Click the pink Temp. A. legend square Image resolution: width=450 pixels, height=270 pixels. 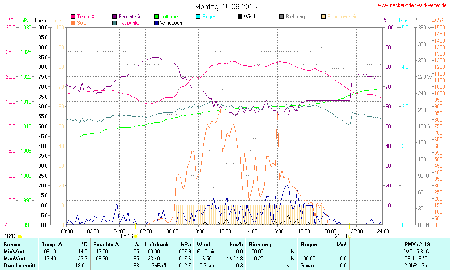(73, 17)
